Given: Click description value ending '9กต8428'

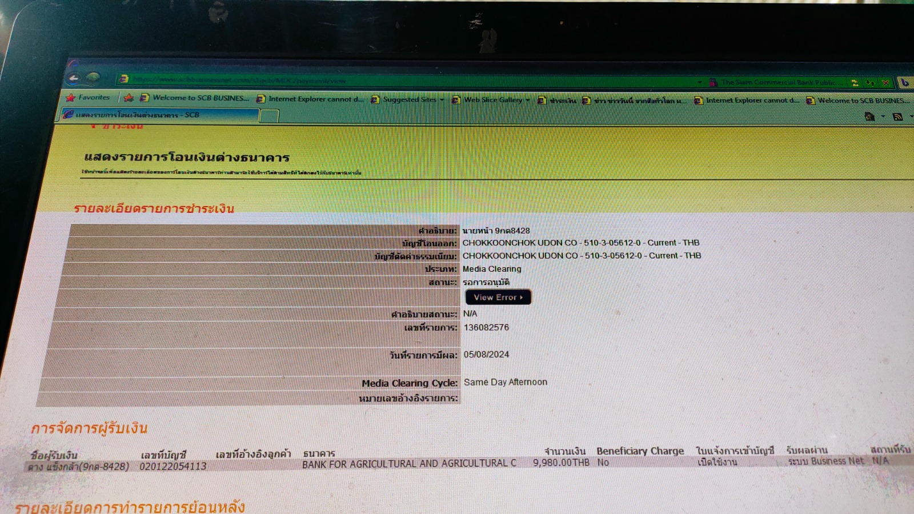Looking at the screenshot, I should 496,231.
